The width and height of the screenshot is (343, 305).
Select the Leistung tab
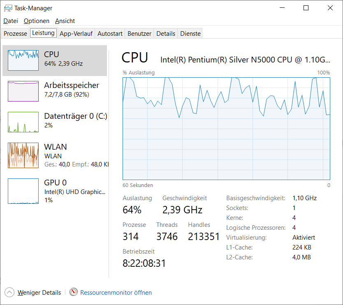click(43, 33)
